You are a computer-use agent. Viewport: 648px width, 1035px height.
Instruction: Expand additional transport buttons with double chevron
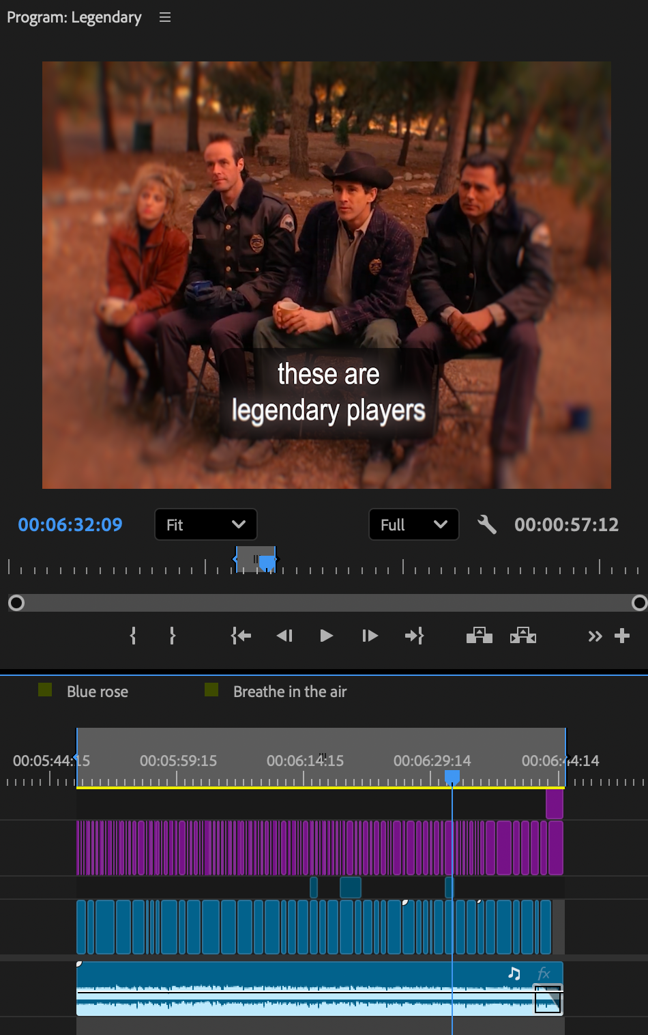pyautogui.click(x=595, y=636)
